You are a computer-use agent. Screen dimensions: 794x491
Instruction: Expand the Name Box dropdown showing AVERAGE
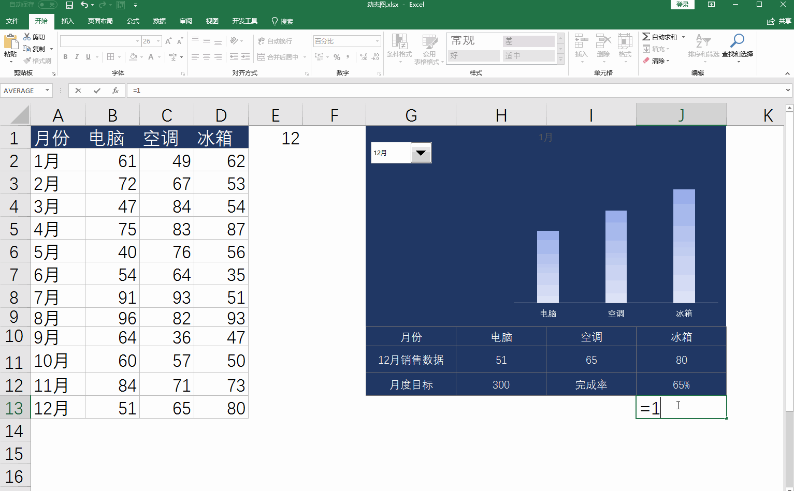(x=48, y=91)
